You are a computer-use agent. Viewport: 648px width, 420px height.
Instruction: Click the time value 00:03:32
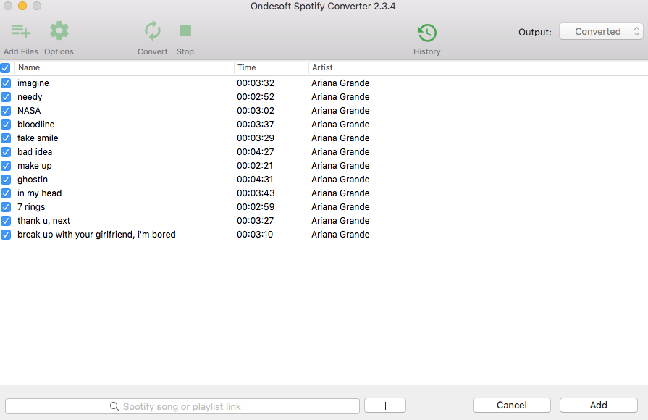[256, 83]
